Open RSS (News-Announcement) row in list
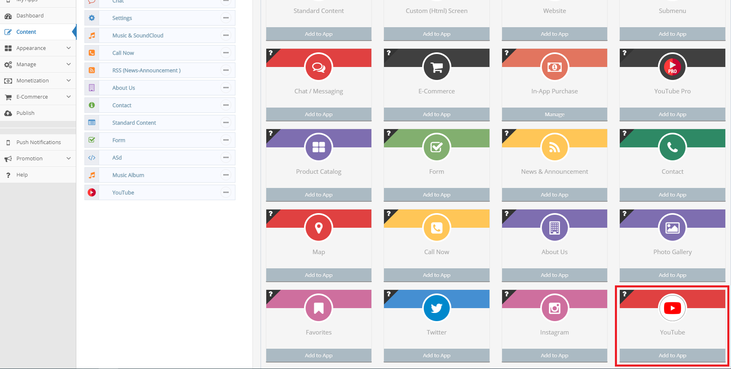Viewport: 731px width, 369px height. click(x=160, y=70)
